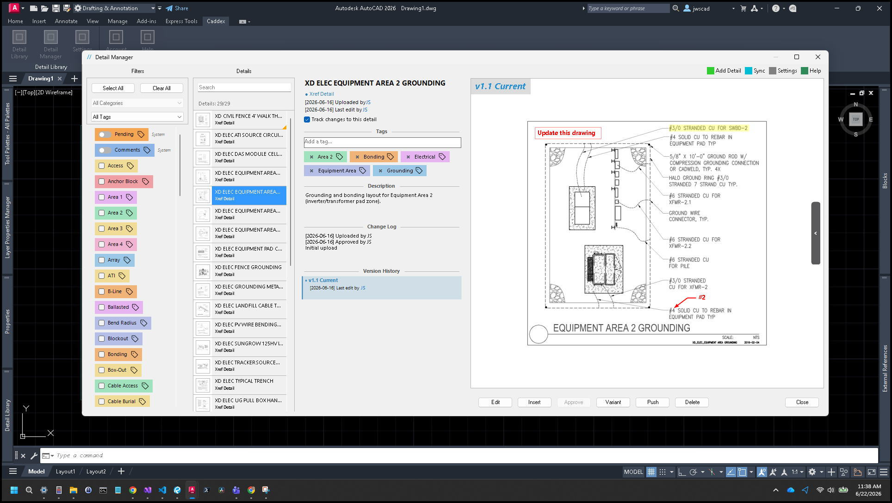Click the workspace gear icon in status bar
The height and width of the screenshot is (503, 892).
pos(812,472)
